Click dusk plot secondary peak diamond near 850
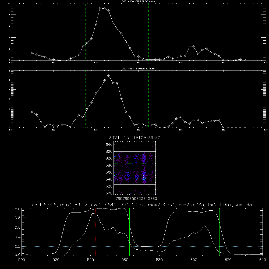269x269 pixels. [x=181, y=118]
